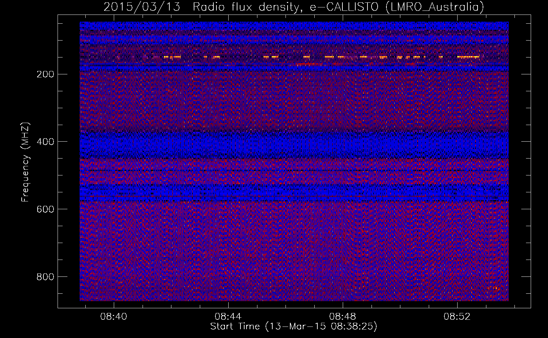The image size is (548, 338).
Task: Click the 08:44 time tick label
Action: click(228, 317)
